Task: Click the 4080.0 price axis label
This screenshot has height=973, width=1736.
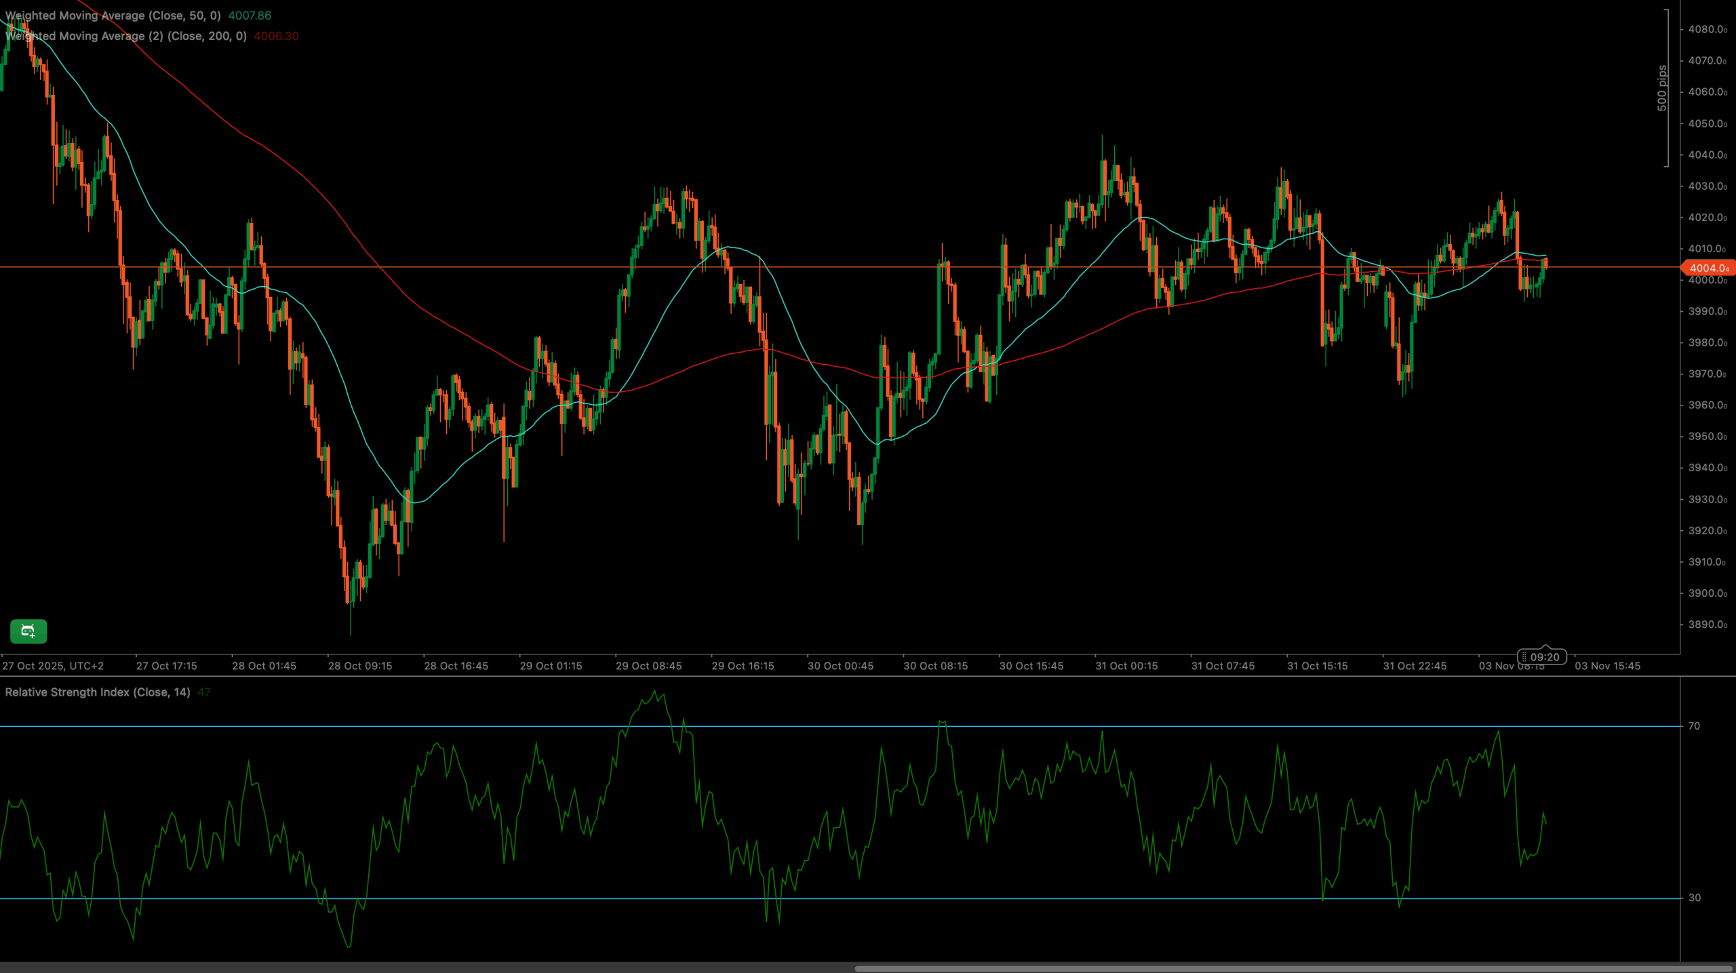Action: point(1707,29)
